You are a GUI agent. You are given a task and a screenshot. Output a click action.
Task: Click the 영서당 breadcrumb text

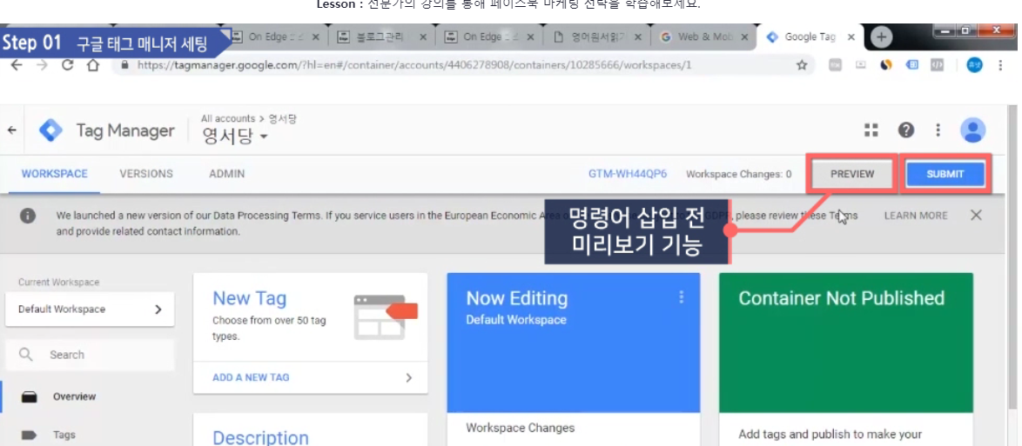(284, 118)
